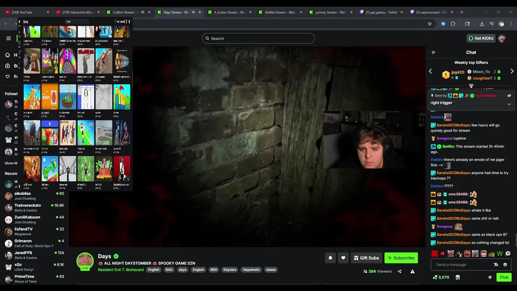Open the channel points shop icon
Viewport: 517px width, 291px height.
[458, 277]
